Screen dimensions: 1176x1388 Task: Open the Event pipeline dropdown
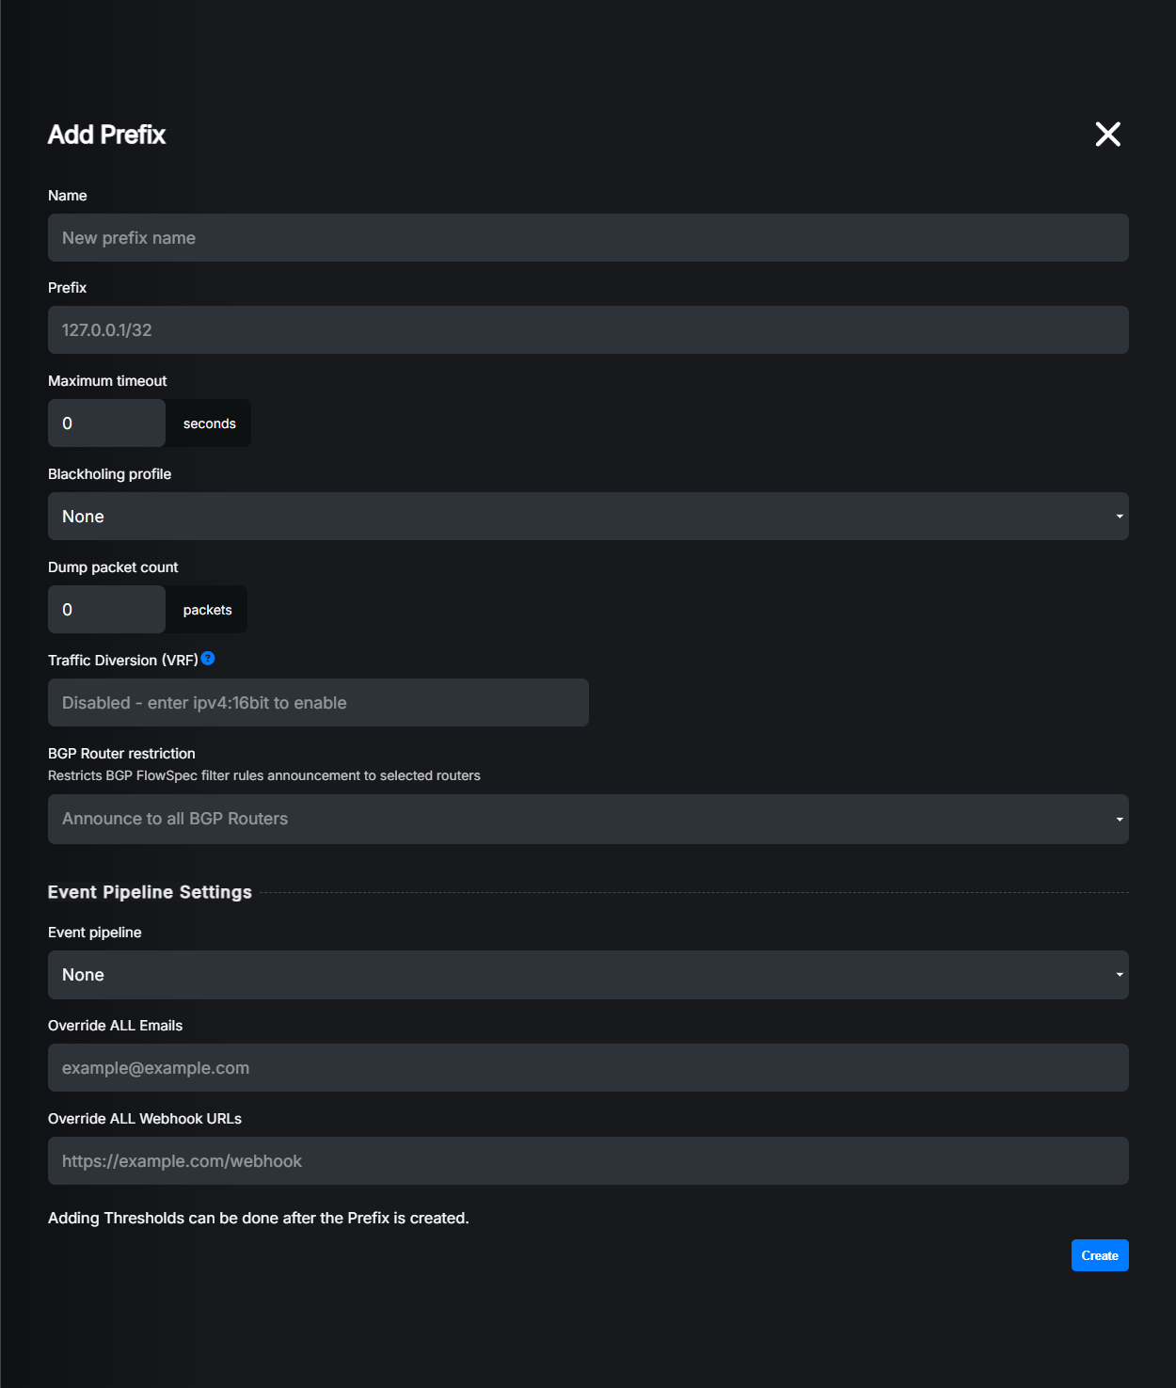point(588,975)
